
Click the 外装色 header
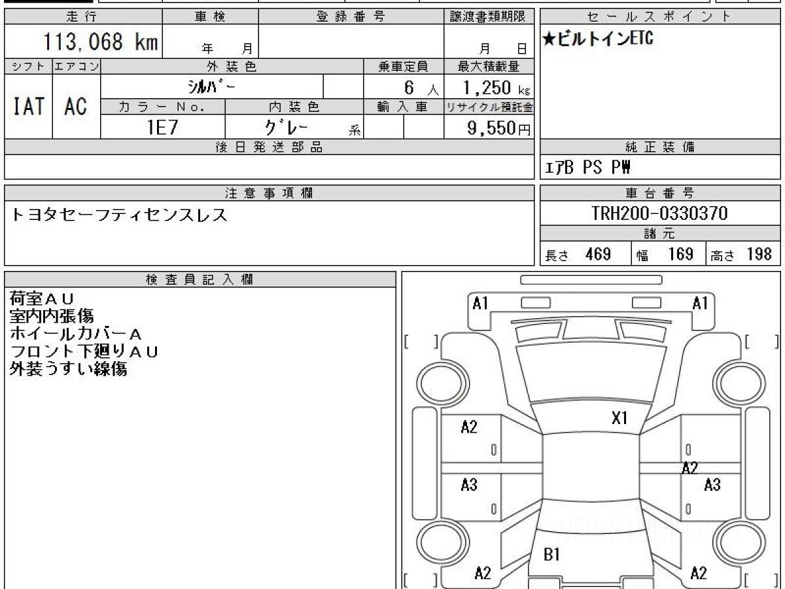click(x=232, y=66)
